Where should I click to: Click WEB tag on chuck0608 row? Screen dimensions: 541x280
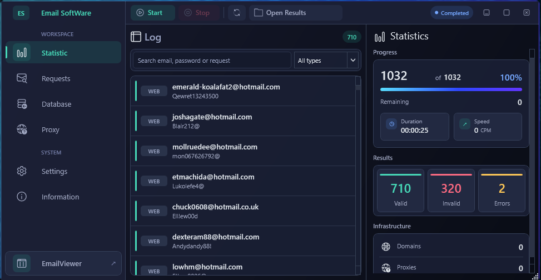click(154, 211)
